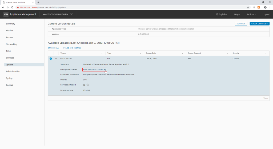The image size is (273, 149).
Task: Reload the page with refresh icon
Action: pyautogui.click(x=12, y=7)
